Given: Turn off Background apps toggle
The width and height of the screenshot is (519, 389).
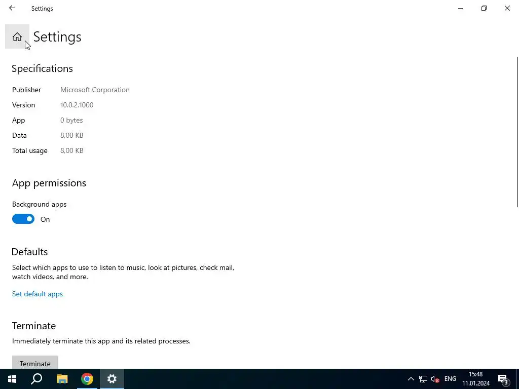Looking at the screenshot, I should tap(23, 219).
